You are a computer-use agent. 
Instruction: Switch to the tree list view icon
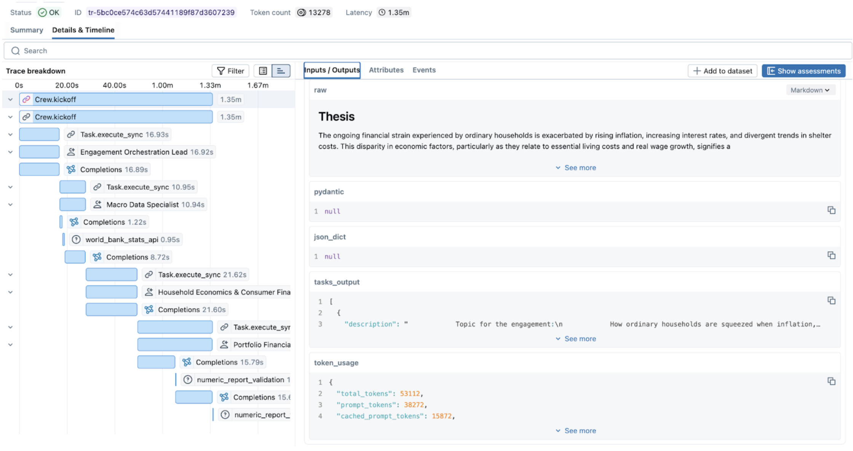[263, 71]
